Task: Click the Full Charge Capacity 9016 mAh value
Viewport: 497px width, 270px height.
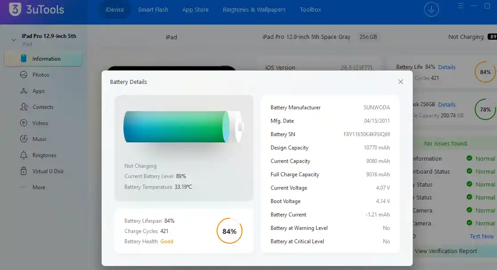Action: (x=378, y=174)
